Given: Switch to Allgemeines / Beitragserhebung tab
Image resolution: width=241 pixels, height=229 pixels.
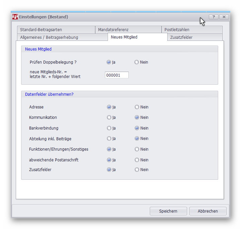Looking at the screenshot, I should 49,37.
